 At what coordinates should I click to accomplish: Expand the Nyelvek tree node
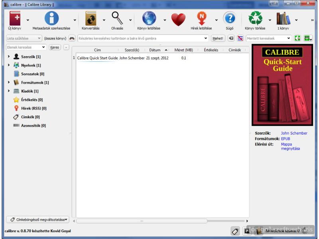[8, 65]
